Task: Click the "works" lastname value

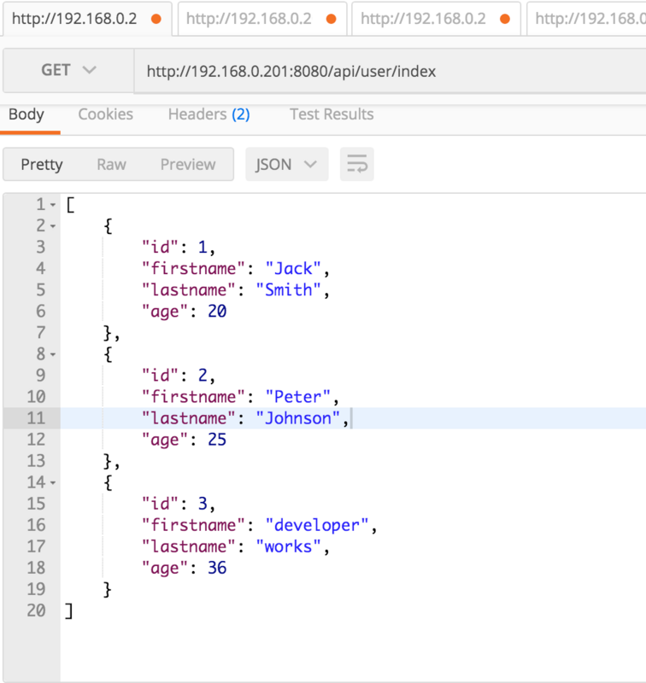Action: [x=288, y=546]
